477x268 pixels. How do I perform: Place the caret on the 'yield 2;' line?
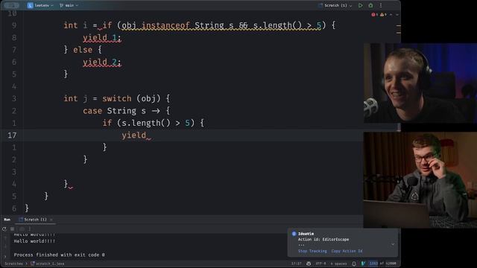tap(102, 62)
